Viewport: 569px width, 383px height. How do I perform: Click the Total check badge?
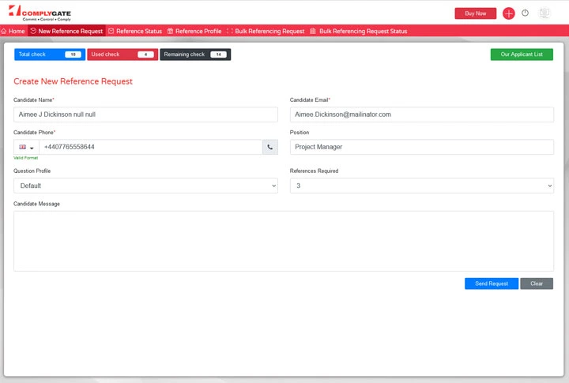(x=50, y=54)
